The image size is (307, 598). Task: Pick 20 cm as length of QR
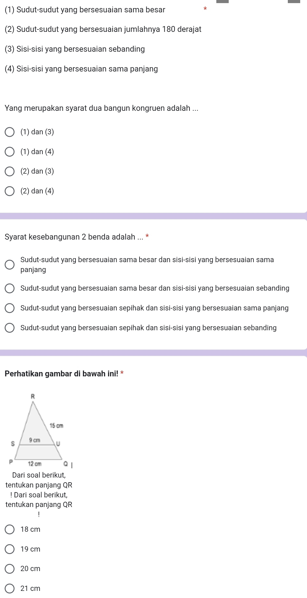(x=10, y=569)
